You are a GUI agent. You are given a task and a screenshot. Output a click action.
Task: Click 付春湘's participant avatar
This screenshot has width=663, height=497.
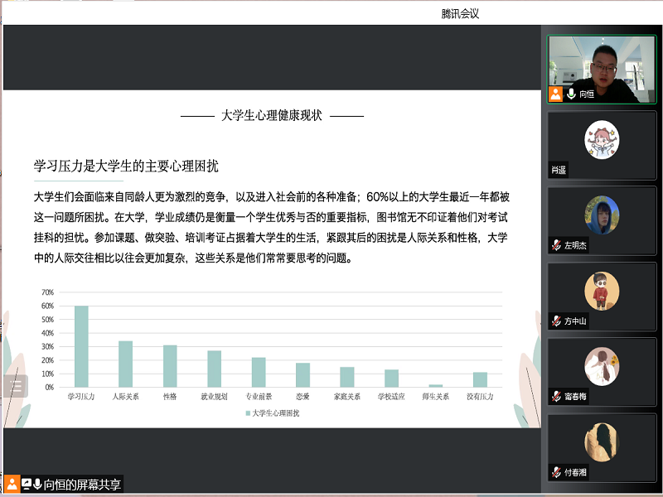(602, 442)
